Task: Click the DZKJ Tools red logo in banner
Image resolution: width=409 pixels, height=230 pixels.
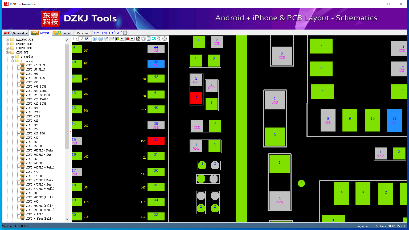Action: tap(51, 19)
